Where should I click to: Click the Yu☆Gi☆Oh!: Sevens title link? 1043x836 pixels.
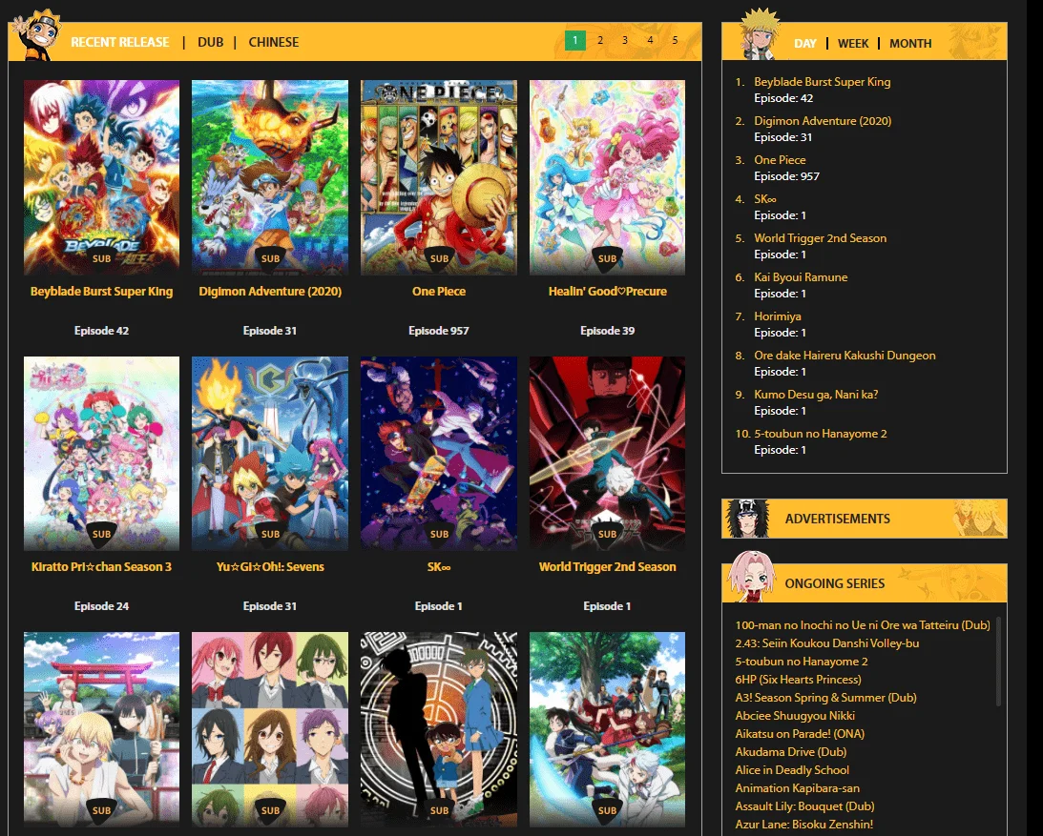coord(270,567)
